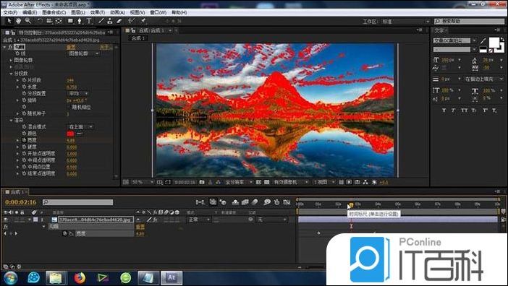This screenshot has height=286, width=508.
Task: Open the Windows Start menu orb
Action: point(11,278)
